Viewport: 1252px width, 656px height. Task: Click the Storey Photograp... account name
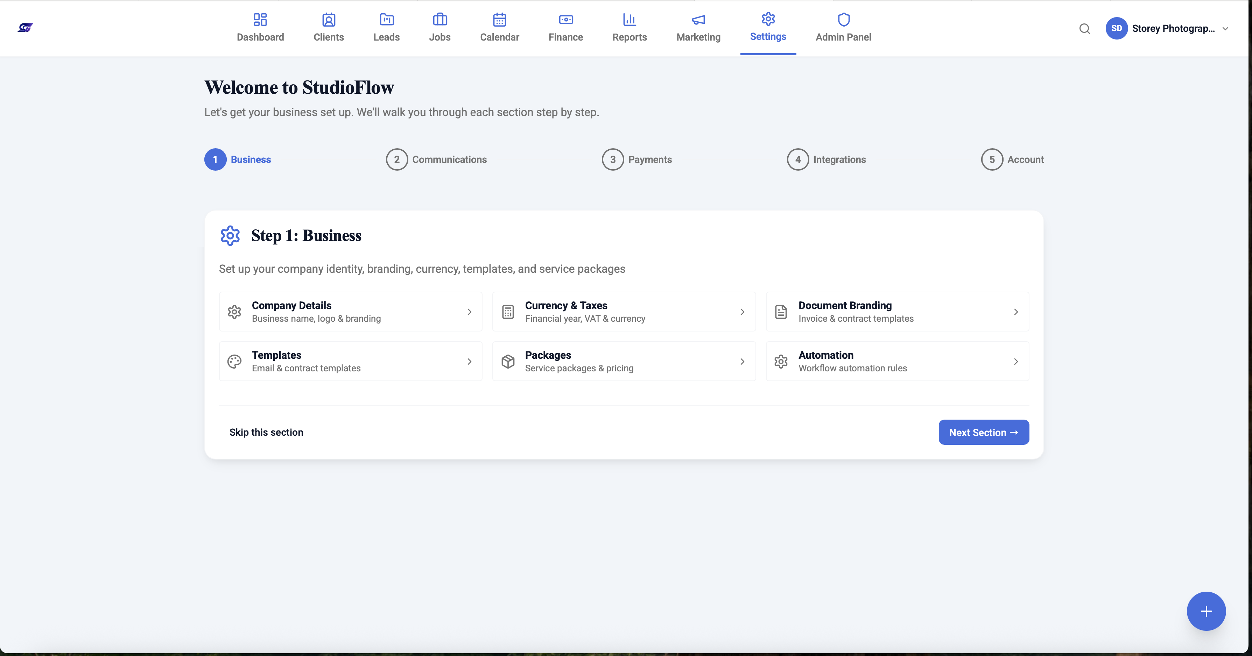1173,28
